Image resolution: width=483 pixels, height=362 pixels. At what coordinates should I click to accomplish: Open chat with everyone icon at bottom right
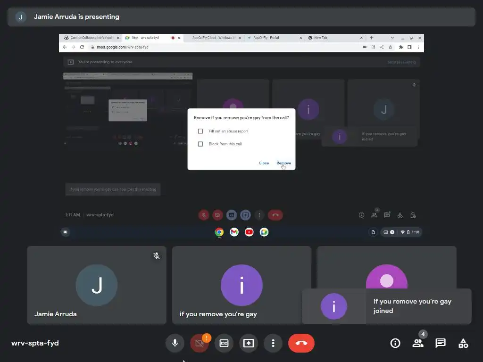coord(441,343)
